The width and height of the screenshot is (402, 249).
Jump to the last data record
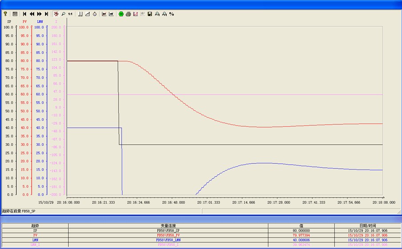pyautogui.click(x=46, y=14)
